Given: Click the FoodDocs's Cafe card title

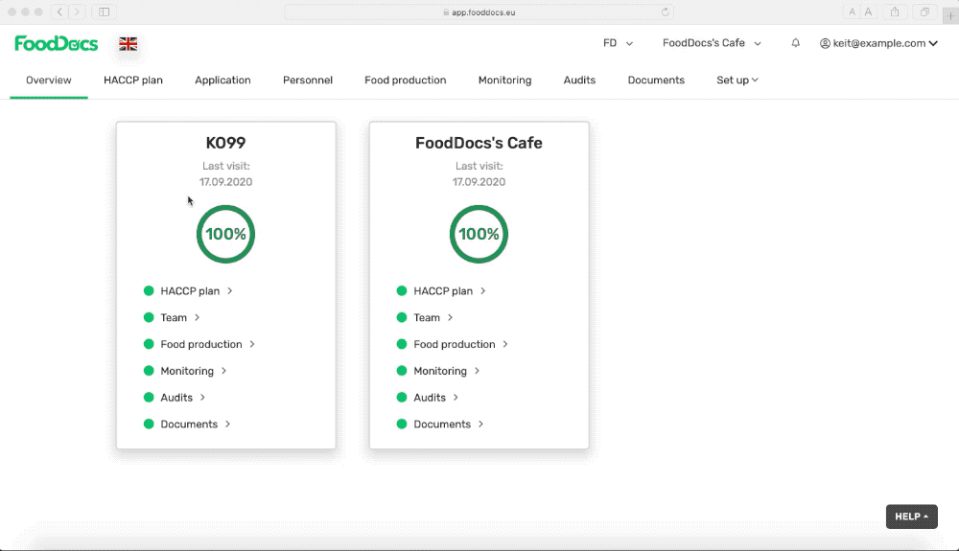Looking at the screenshot, I should click(x=479, y=143).
